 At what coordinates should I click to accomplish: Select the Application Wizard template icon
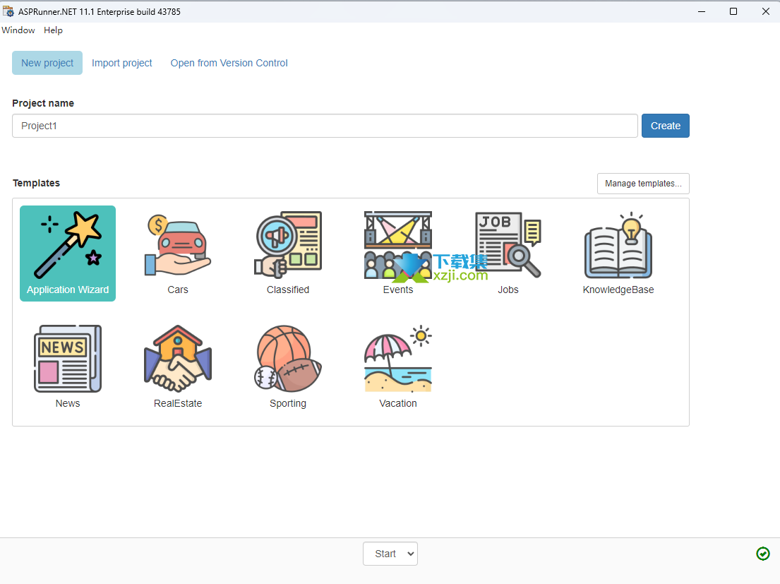click(68, 246)
